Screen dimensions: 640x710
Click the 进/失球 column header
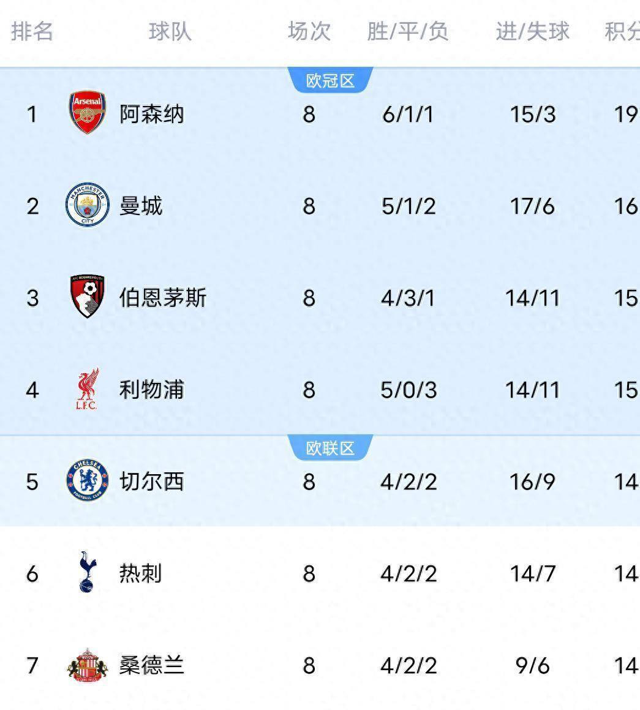[532, 31]
